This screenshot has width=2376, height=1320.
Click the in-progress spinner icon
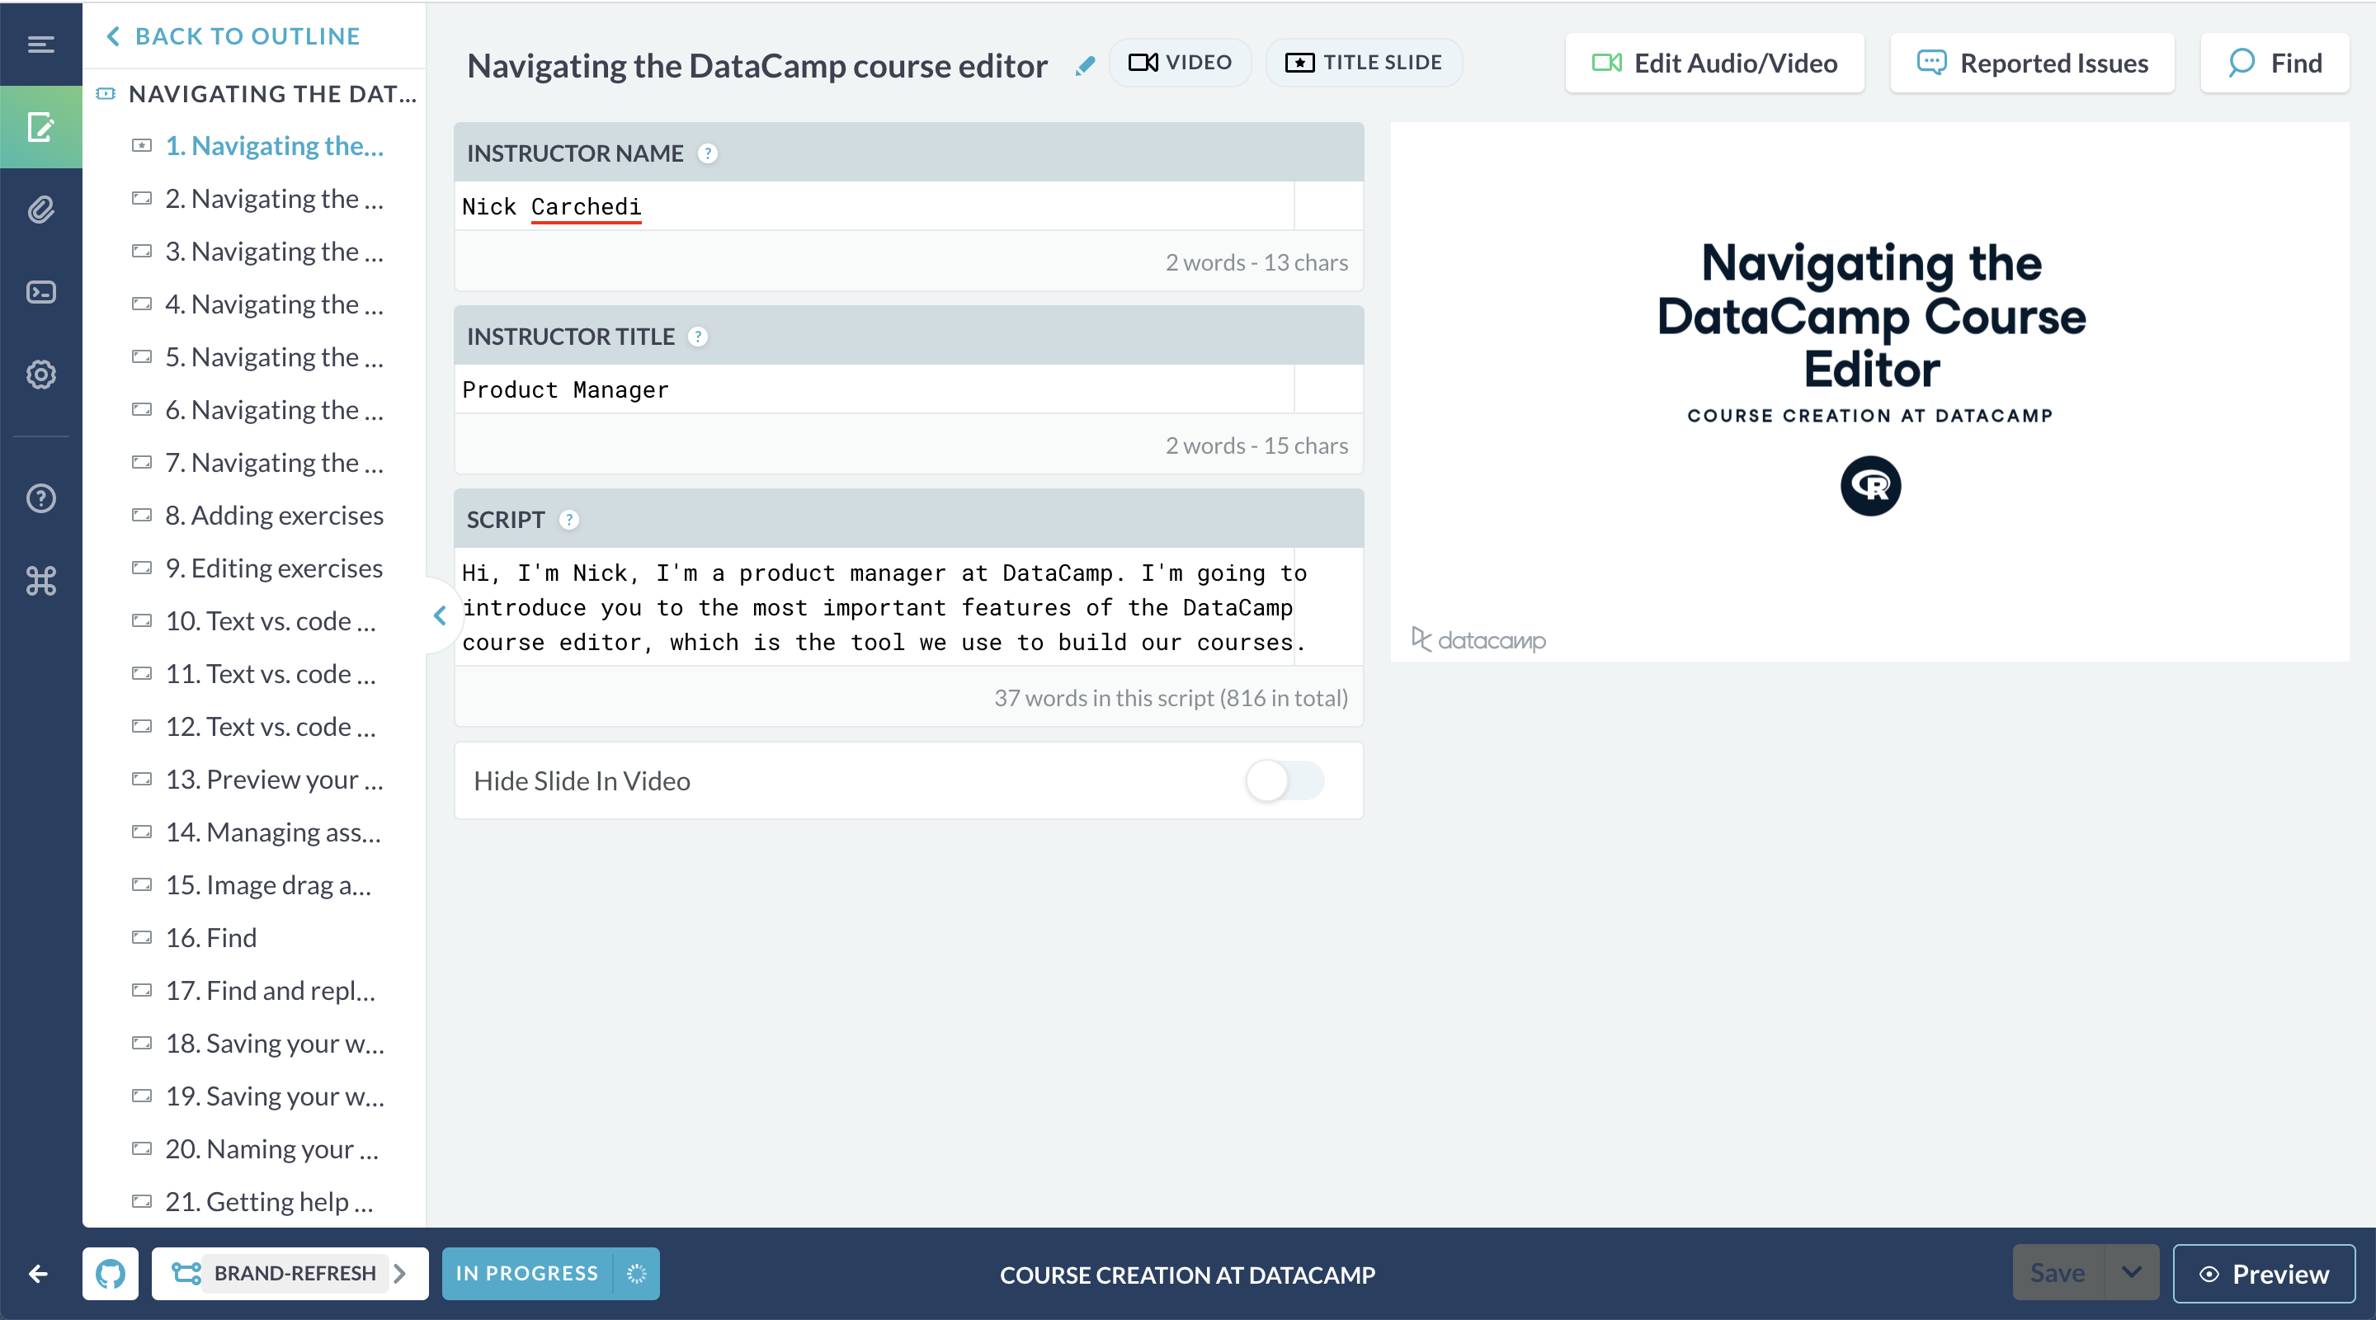636,1273
